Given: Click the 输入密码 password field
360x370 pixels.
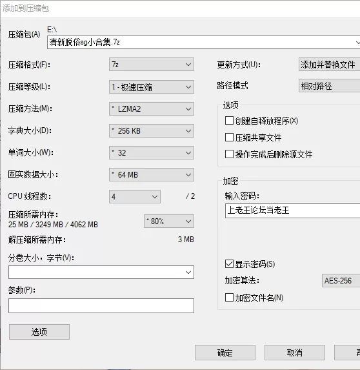Looking at the screenshot, I should [292, 211].
